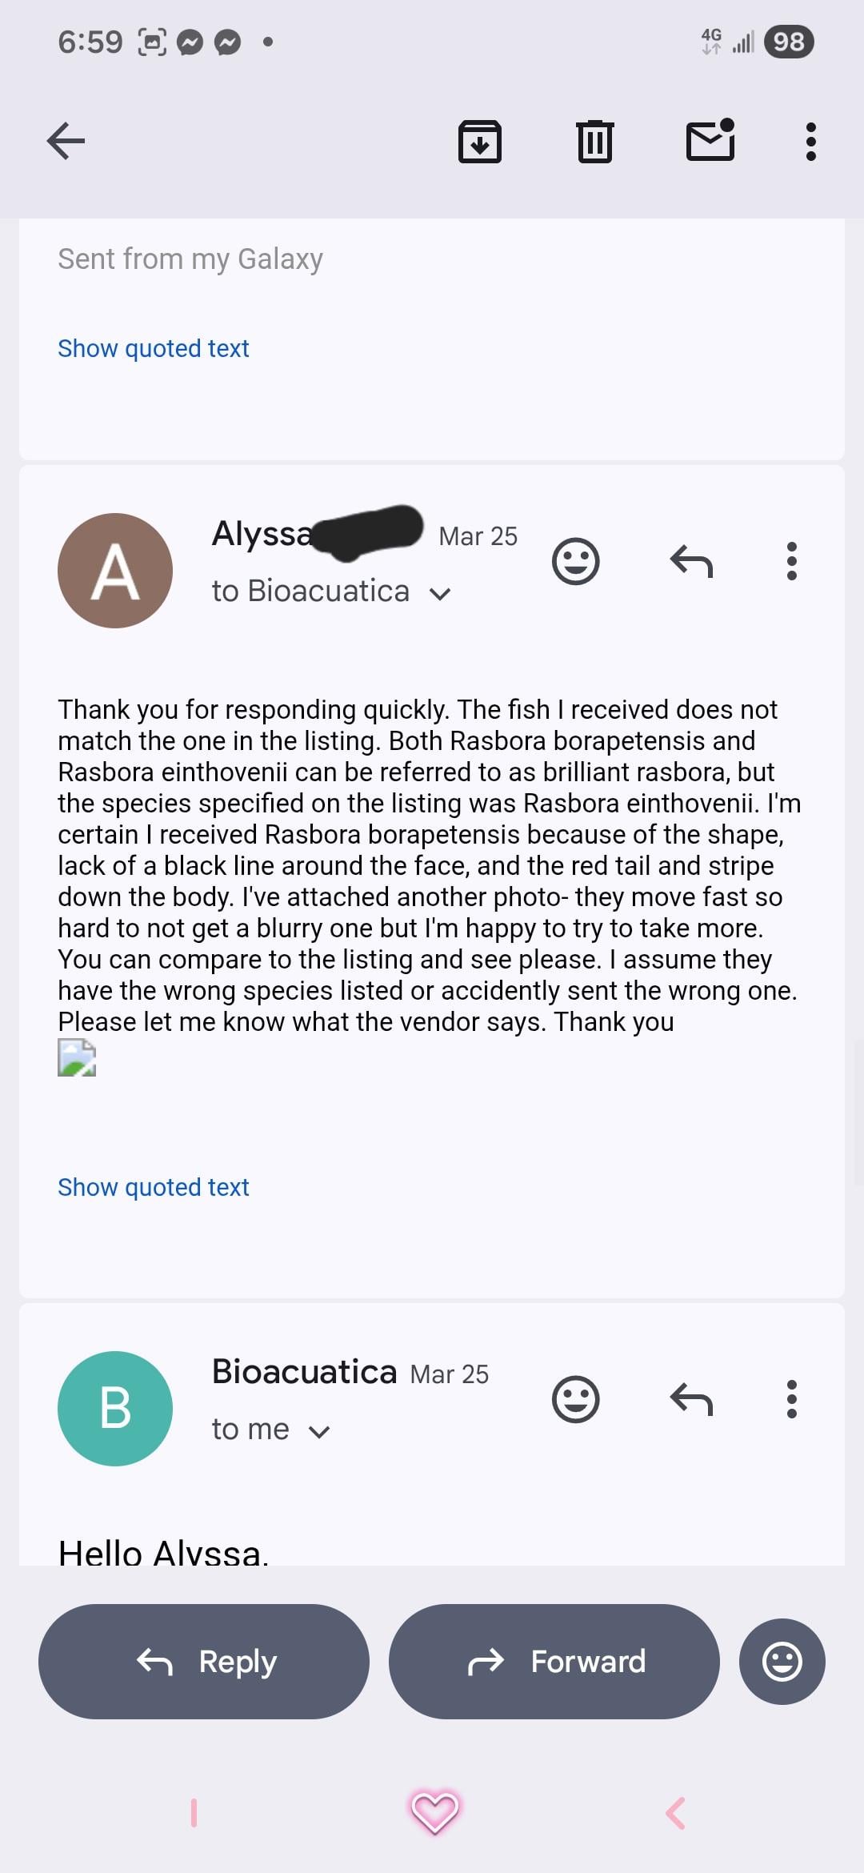Show quoted text under "Sent from my Galaxy"
The height and width of the screenshot is (1873, 864).
154,348
